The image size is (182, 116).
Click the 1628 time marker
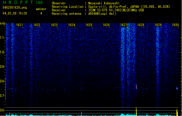(x=141, y=25)
